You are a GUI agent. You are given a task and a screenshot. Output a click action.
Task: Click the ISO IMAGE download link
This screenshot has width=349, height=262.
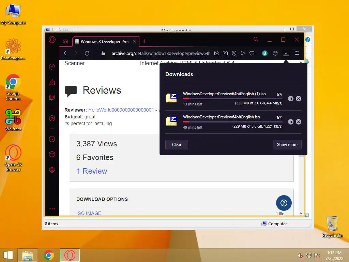[x=89, y=213]
